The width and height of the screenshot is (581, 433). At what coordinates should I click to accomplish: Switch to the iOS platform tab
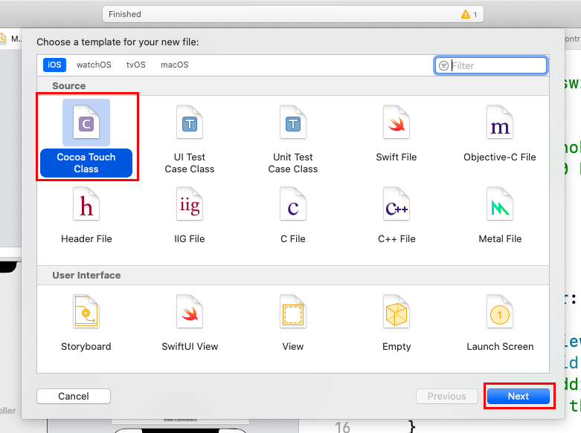point(54,65)
